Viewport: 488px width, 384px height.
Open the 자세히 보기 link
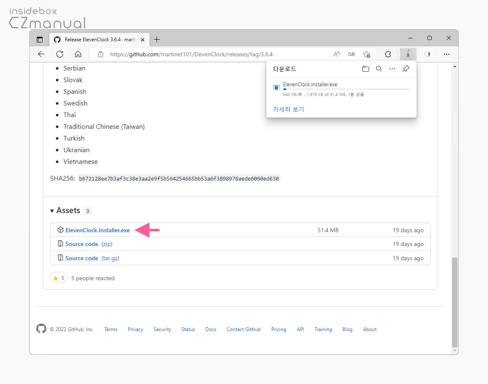[288, 109]
